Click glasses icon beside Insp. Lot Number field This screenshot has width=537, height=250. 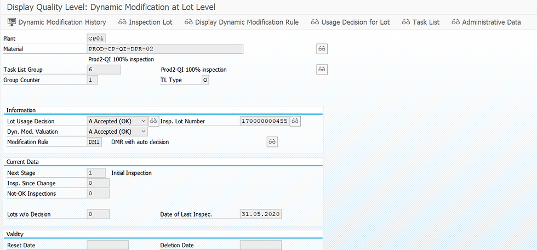[x=295, y=121]
